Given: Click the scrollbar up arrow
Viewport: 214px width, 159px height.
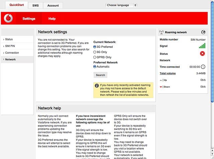Looking at the screenshot, I should [x=212, y=150].
